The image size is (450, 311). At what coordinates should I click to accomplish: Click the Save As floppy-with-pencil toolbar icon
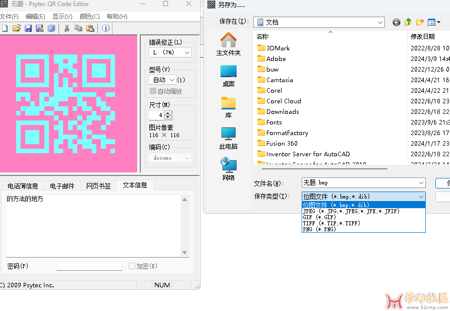pos(40,28)
